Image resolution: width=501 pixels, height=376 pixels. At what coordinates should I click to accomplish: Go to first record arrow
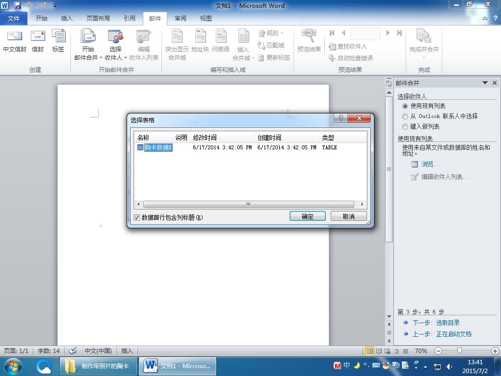pyautogui.click(x=332, y=33)
